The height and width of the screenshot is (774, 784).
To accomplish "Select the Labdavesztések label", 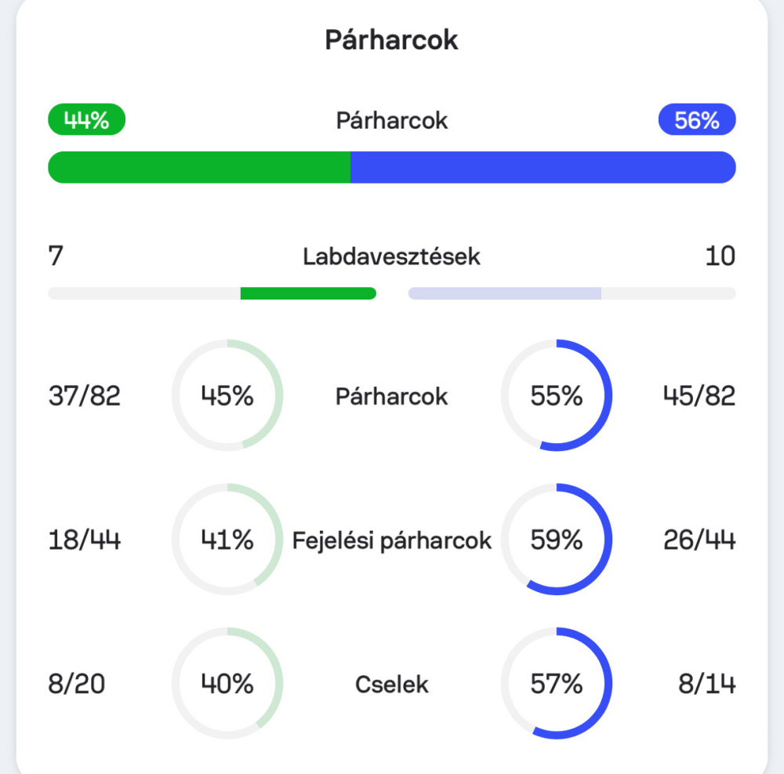I will (391, 256).
